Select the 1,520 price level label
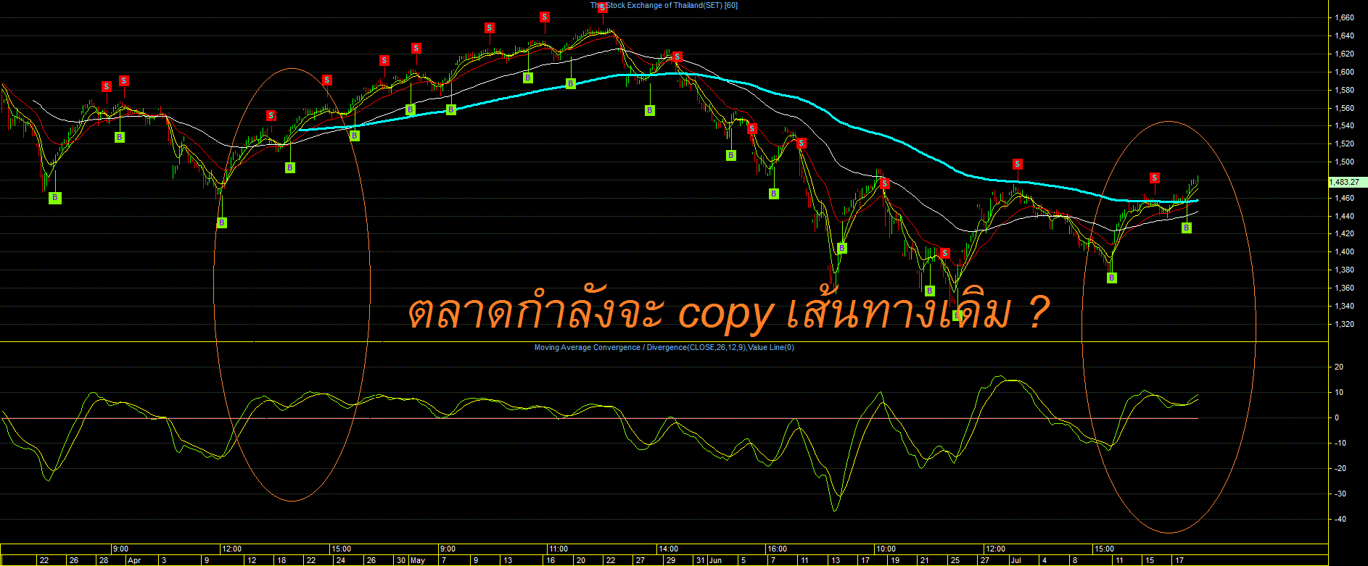 (x=1344, y=143)
